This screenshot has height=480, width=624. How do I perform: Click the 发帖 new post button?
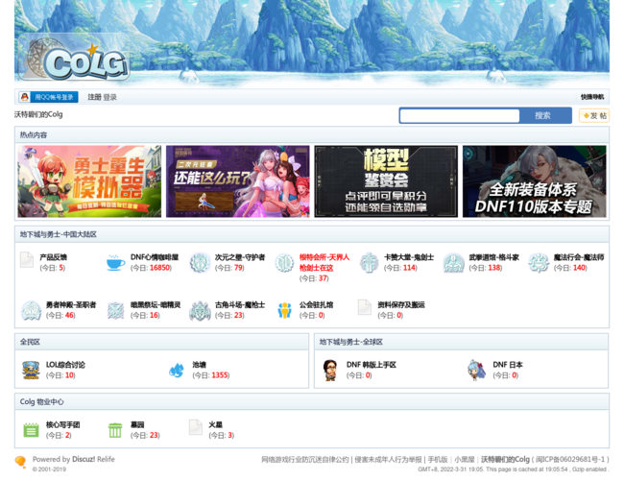594,115
